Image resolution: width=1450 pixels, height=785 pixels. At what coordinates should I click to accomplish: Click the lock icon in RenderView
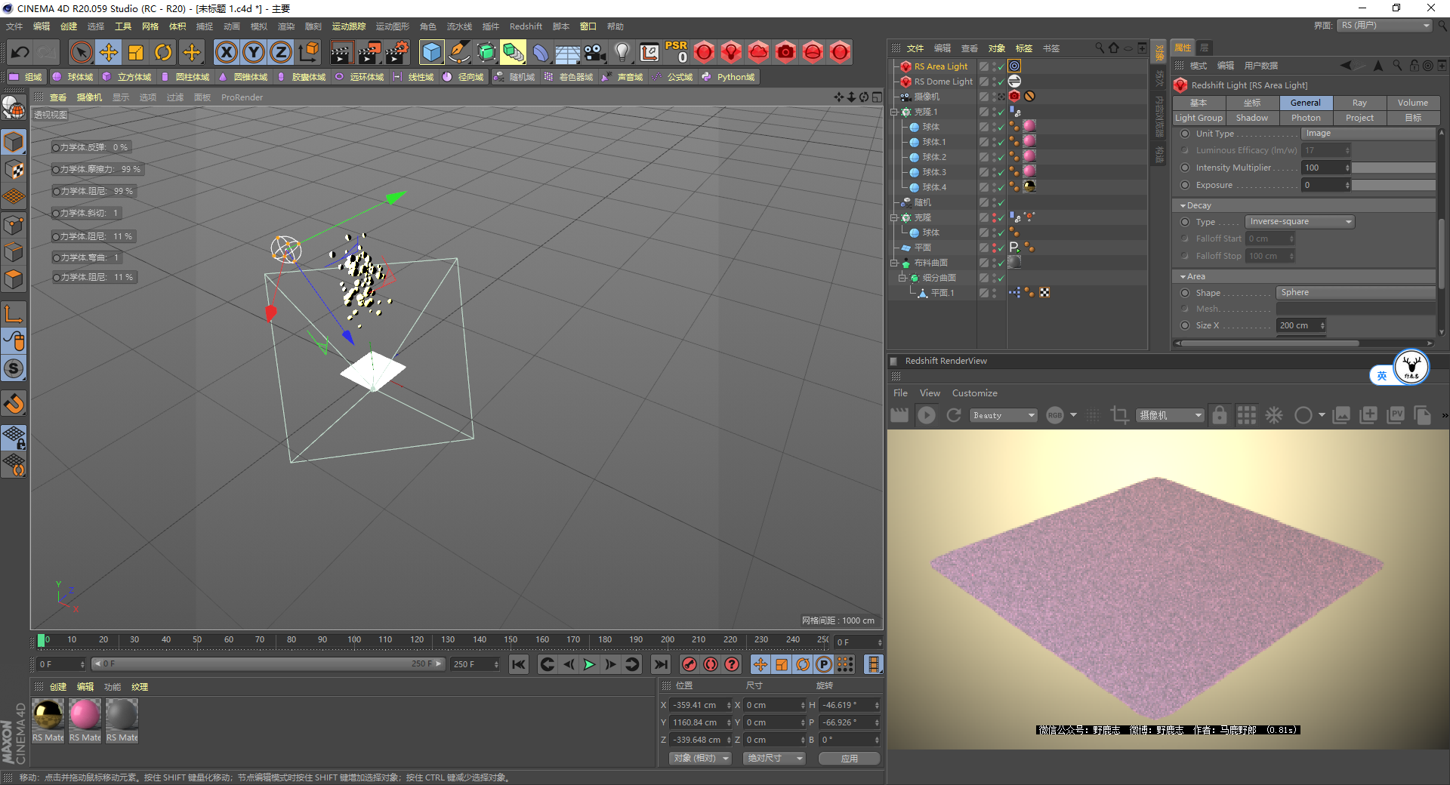point(1219,415)
